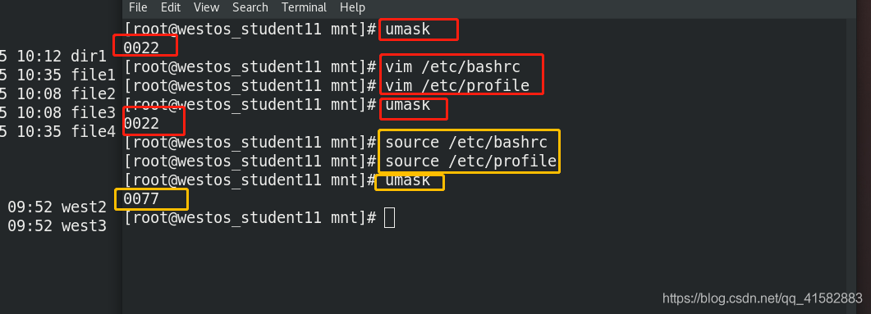Open the File menu

pos(138,7)
